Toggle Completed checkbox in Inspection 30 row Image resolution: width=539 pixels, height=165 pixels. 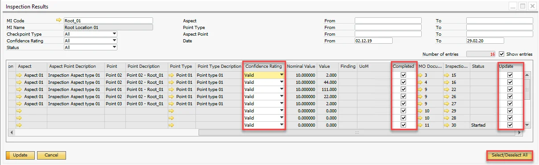[404, 125]
